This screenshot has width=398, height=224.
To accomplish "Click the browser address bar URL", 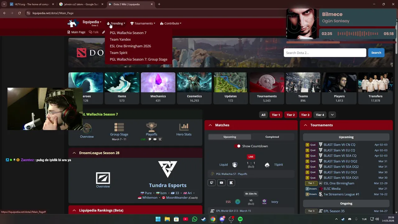I will coord(53,13).
